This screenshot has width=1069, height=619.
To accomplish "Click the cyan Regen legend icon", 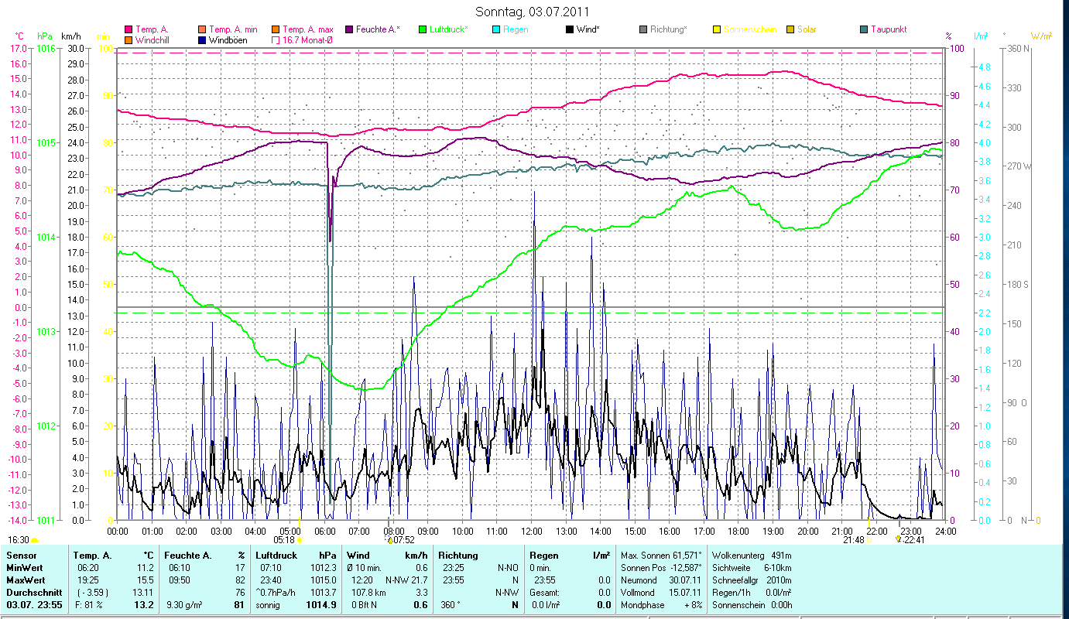I will coord(496,29).
